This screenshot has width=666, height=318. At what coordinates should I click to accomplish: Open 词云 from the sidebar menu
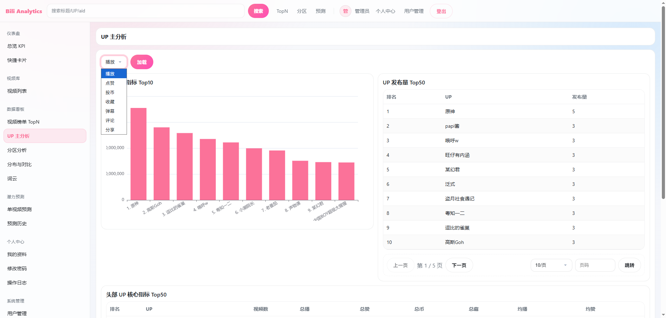pos(12,179)
